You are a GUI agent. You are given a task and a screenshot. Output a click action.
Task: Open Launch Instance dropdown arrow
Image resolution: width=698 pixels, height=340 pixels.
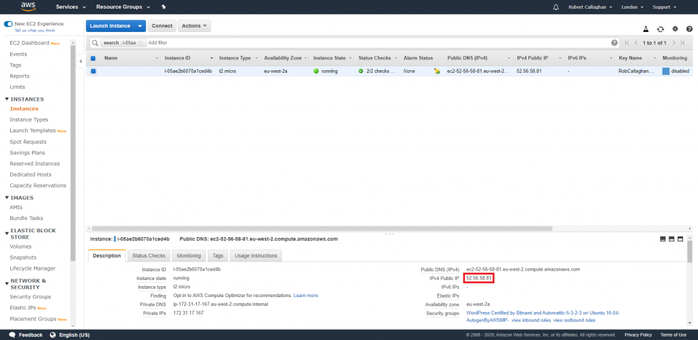pos(140,26)
